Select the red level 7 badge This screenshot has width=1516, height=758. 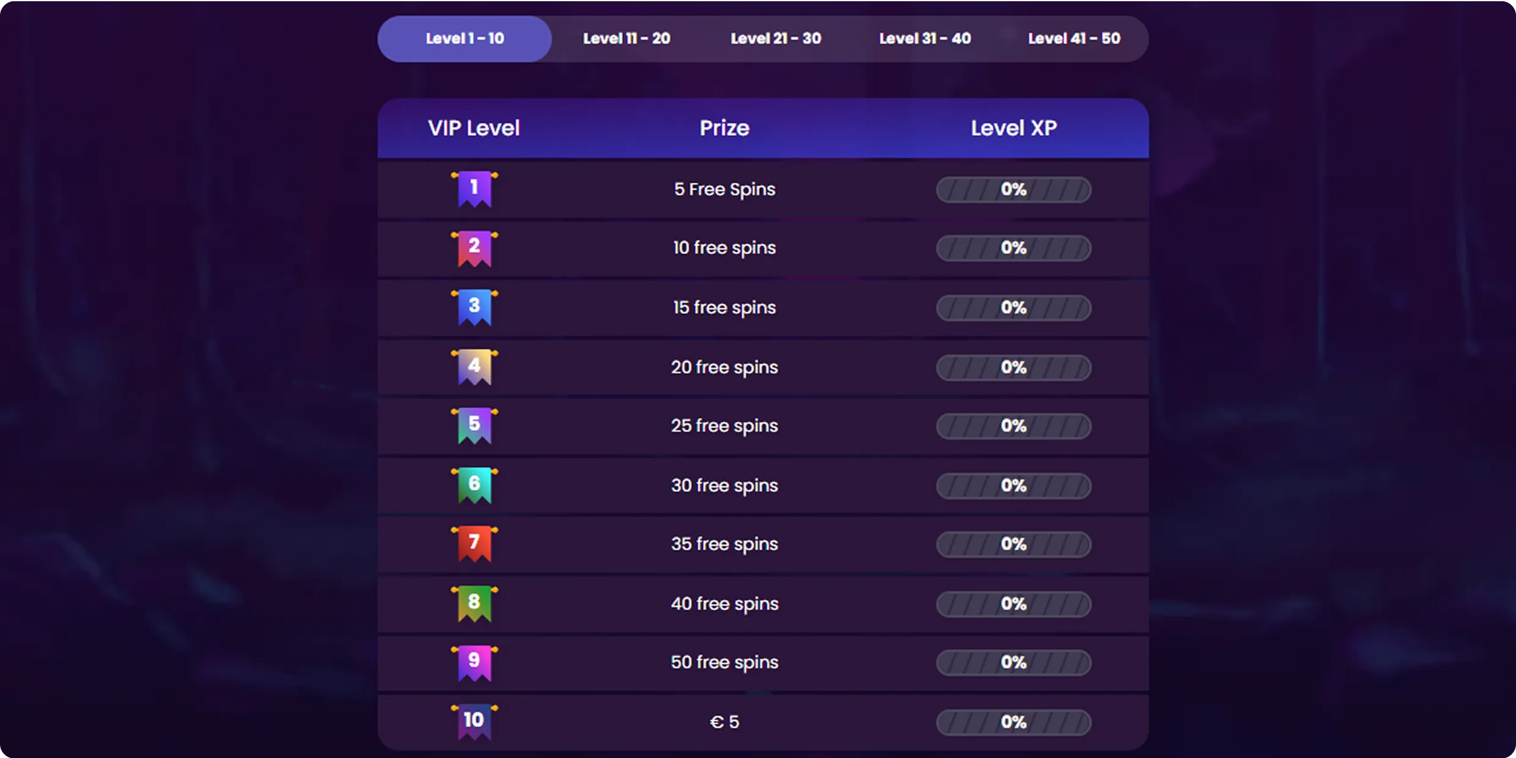pos(474,544)
